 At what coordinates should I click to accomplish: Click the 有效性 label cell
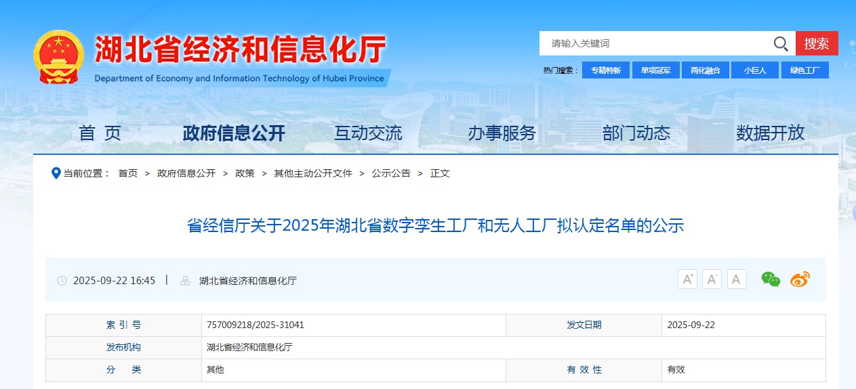click(x=584, y=369)
